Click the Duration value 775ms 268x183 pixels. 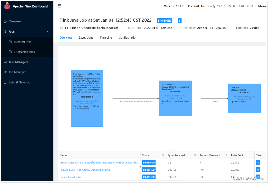[x=255, y=28]
